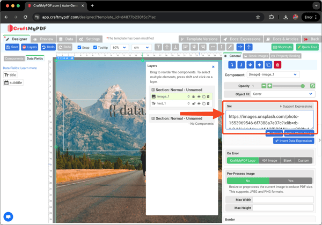322x225 pixels.
Task: Reset opacity with the green refresh icon
Action: (312, 86)
